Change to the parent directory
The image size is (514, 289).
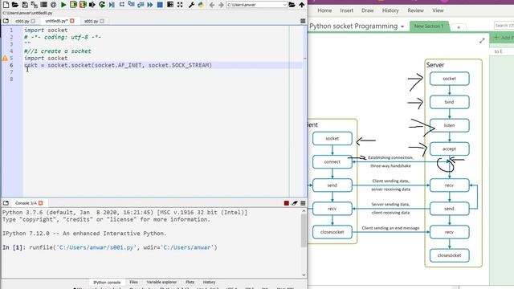(302, 5)
